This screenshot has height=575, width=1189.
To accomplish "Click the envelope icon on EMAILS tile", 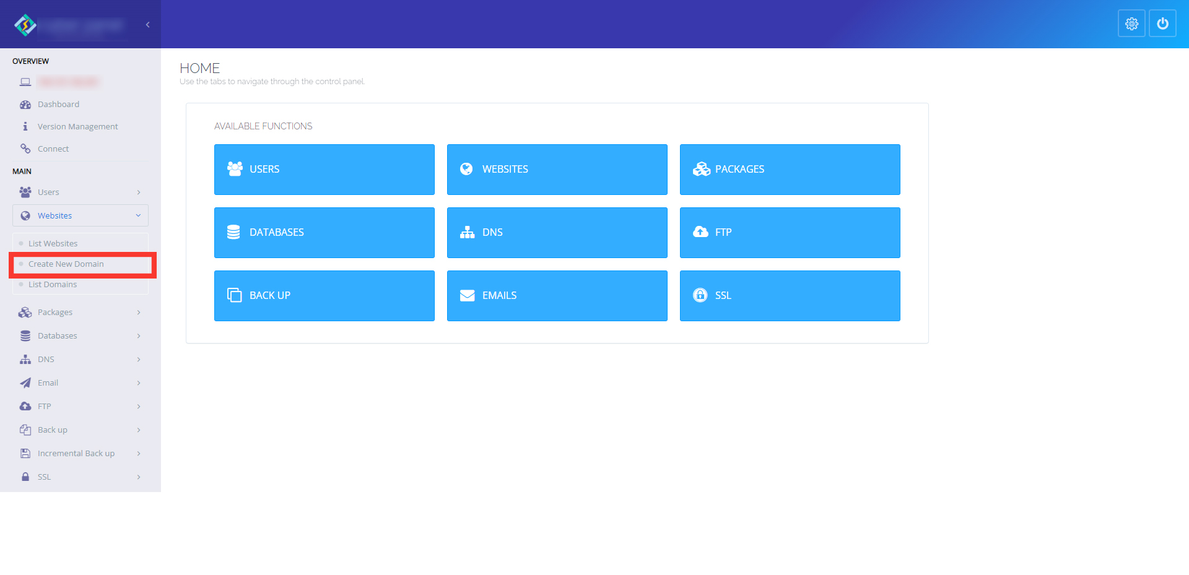I will 467,296.
